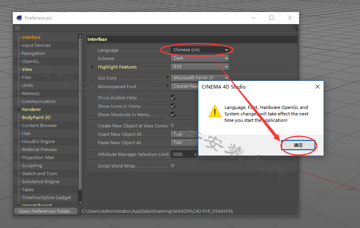Click the yellow warning icon in dialog
The height and width of the screenshot is (228, 360).
pyautogui.click(x=214, y=111)
